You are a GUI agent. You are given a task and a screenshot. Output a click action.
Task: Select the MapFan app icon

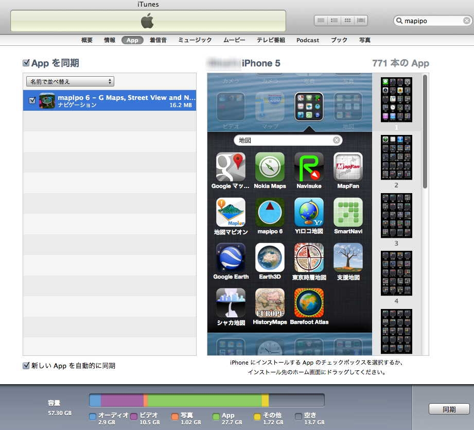(x=348, y=167)
